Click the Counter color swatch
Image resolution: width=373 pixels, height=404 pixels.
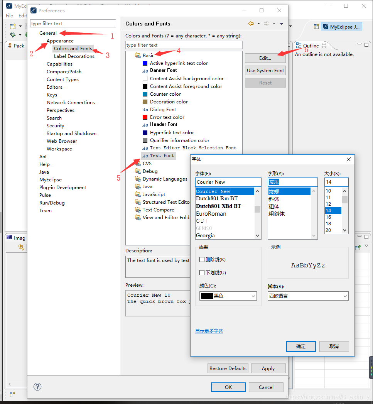[145, 94]
